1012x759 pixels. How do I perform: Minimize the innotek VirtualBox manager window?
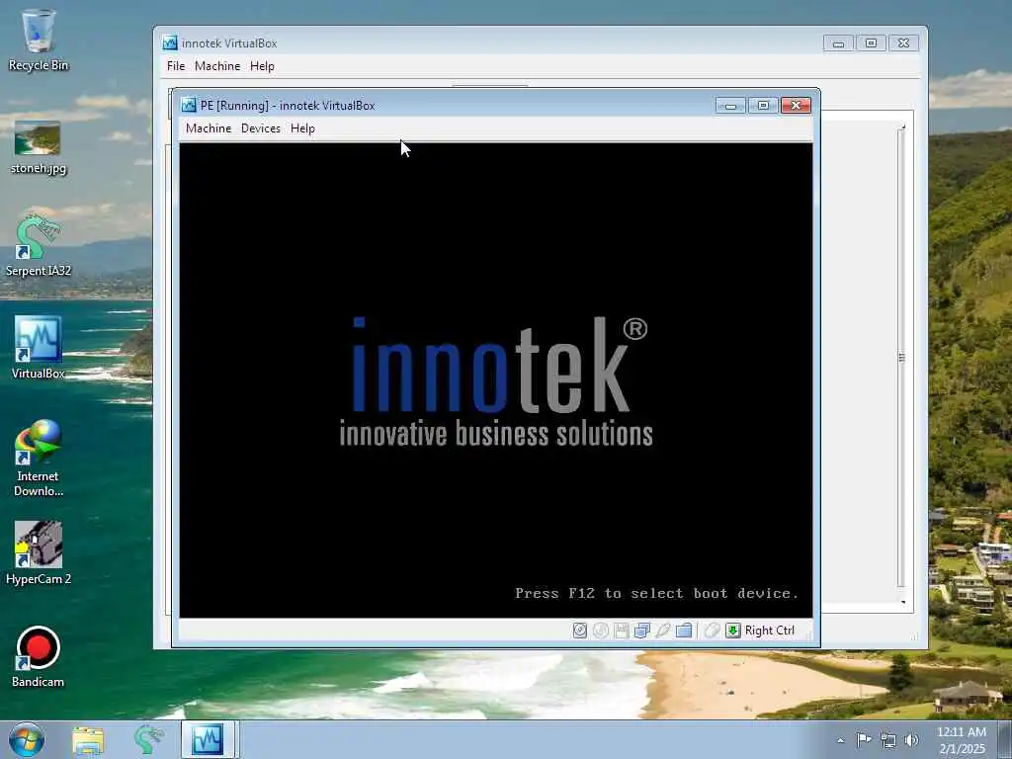[838, 43]
